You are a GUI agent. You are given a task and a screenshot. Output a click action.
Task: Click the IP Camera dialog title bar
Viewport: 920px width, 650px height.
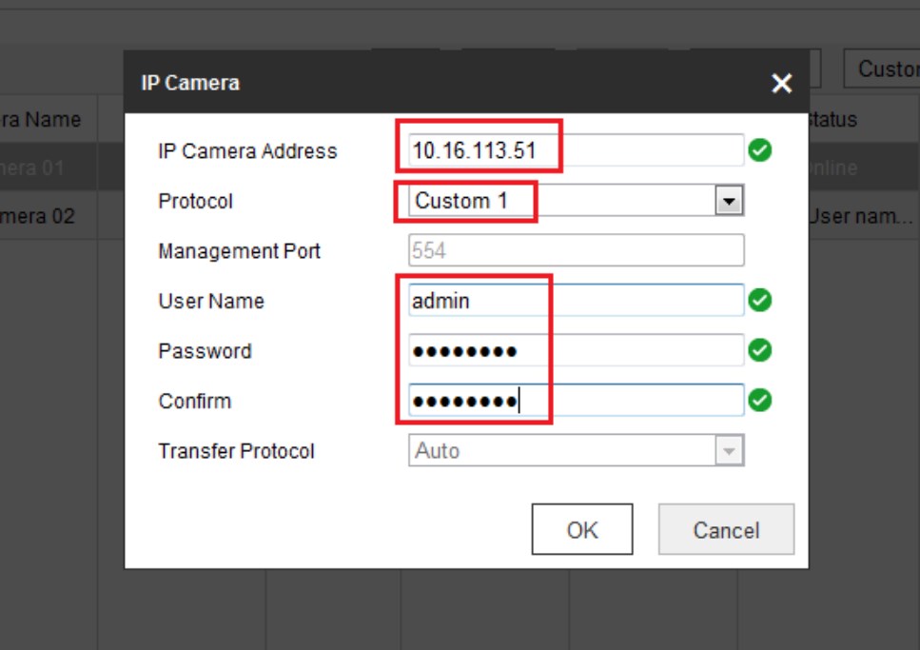pos(428,83)
